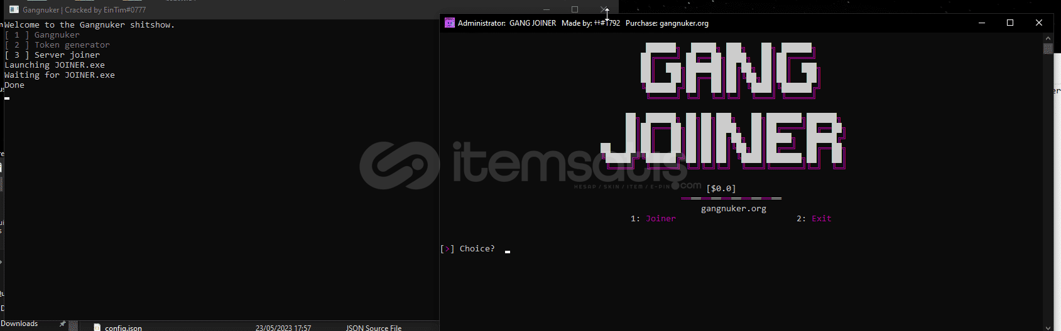This screenshot has width=1061, height=331.
Task: Click the pin icon next to Downloads
Action: coord(62,324)
